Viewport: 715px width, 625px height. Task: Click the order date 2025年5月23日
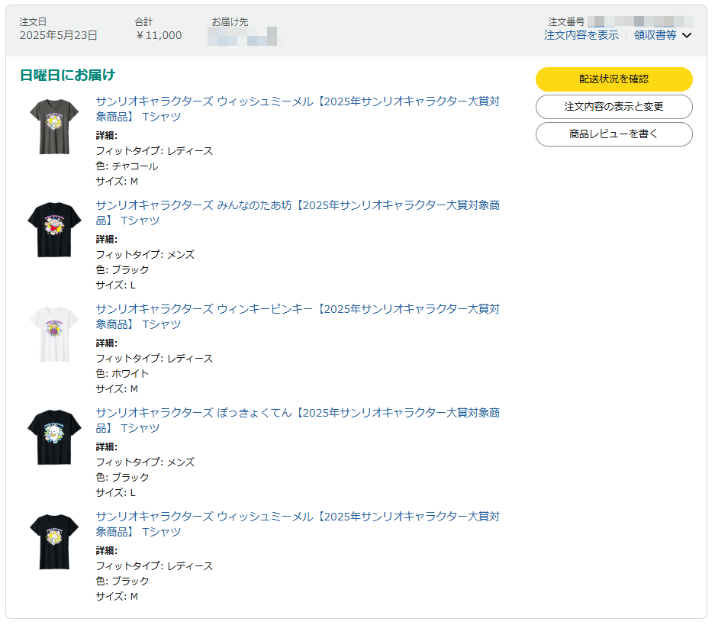[58, 35]
